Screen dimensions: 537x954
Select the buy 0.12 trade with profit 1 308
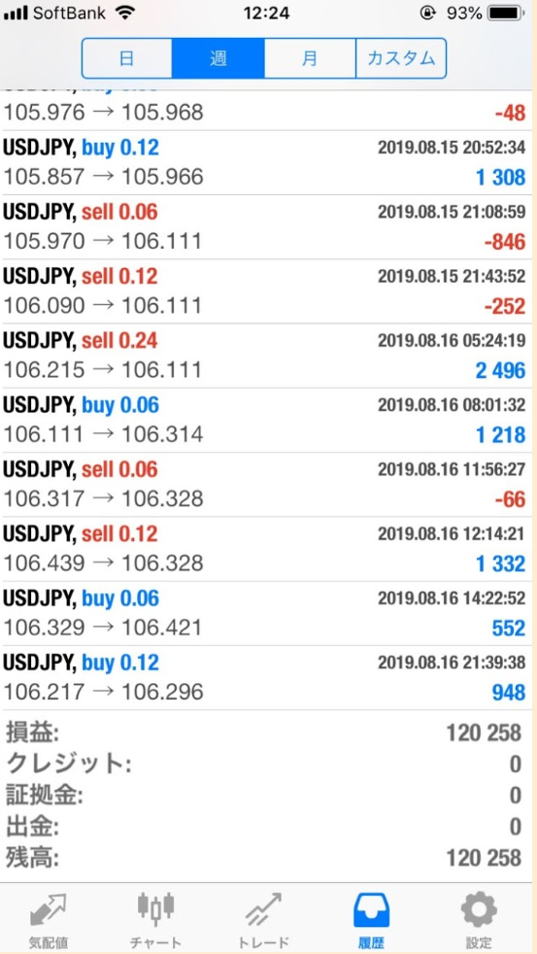point(266,163)
